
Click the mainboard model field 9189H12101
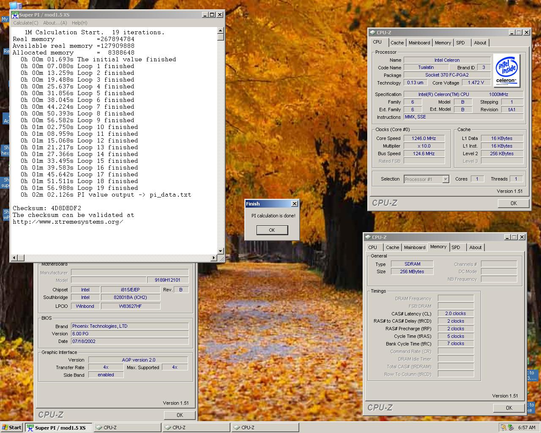(x=168, y=280)
